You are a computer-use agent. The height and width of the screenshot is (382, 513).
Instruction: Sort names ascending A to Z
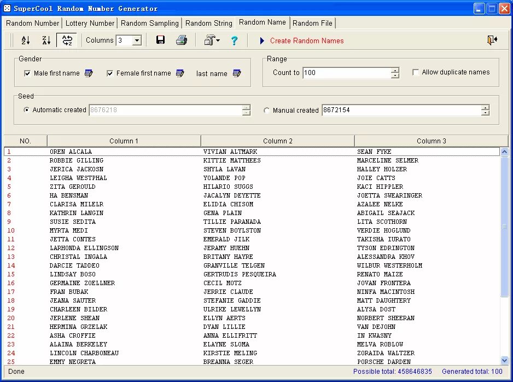[x=26, y=40]
